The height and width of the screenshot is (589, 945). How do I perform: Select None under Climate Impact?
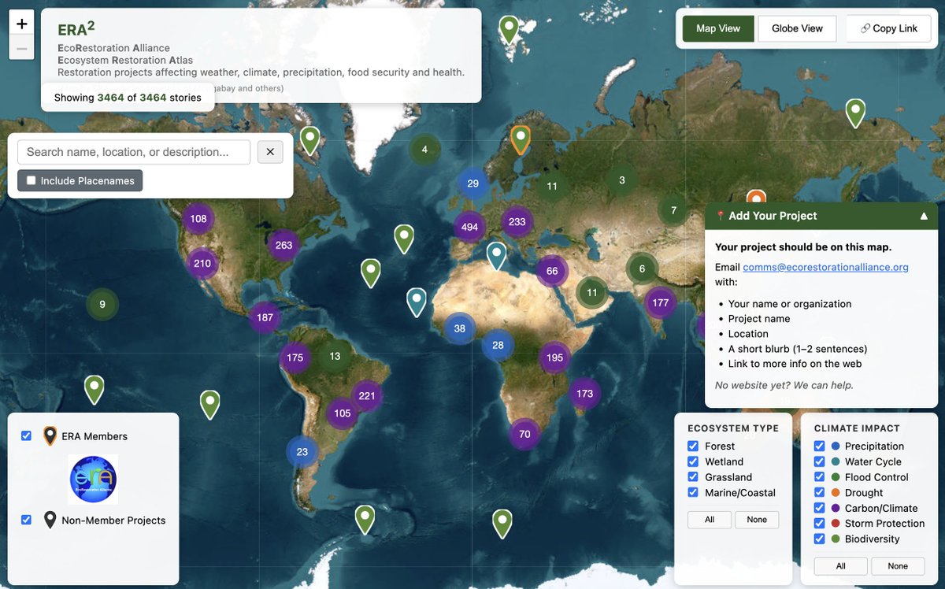(898, 566)
